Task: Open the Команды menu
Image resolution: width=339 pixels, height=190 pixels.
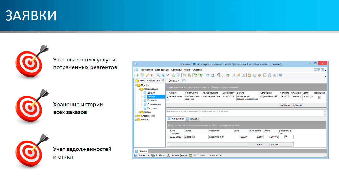Action: point(176,70)
